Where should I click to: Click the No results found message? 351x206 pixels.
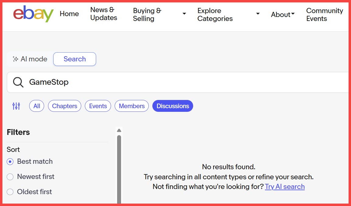coord(228,167)
